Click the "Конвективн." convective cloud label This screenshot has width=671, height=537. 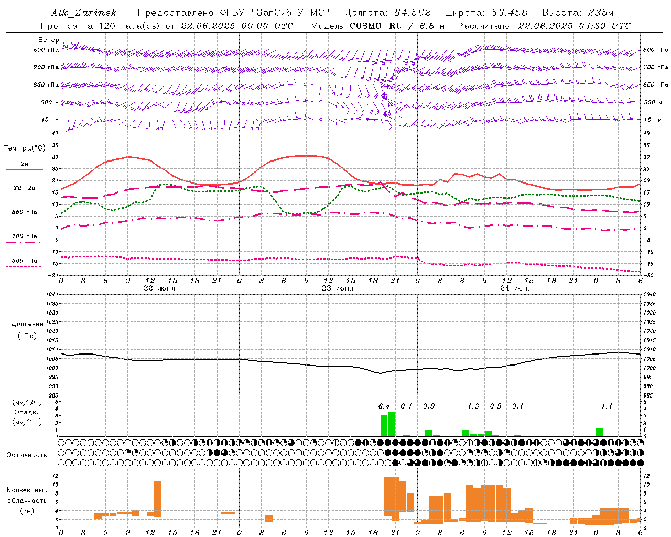[x=27, y=490]
